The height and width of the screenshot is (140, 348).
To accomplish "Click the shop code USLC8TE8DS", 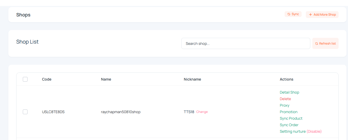I will tap(53, 112).
